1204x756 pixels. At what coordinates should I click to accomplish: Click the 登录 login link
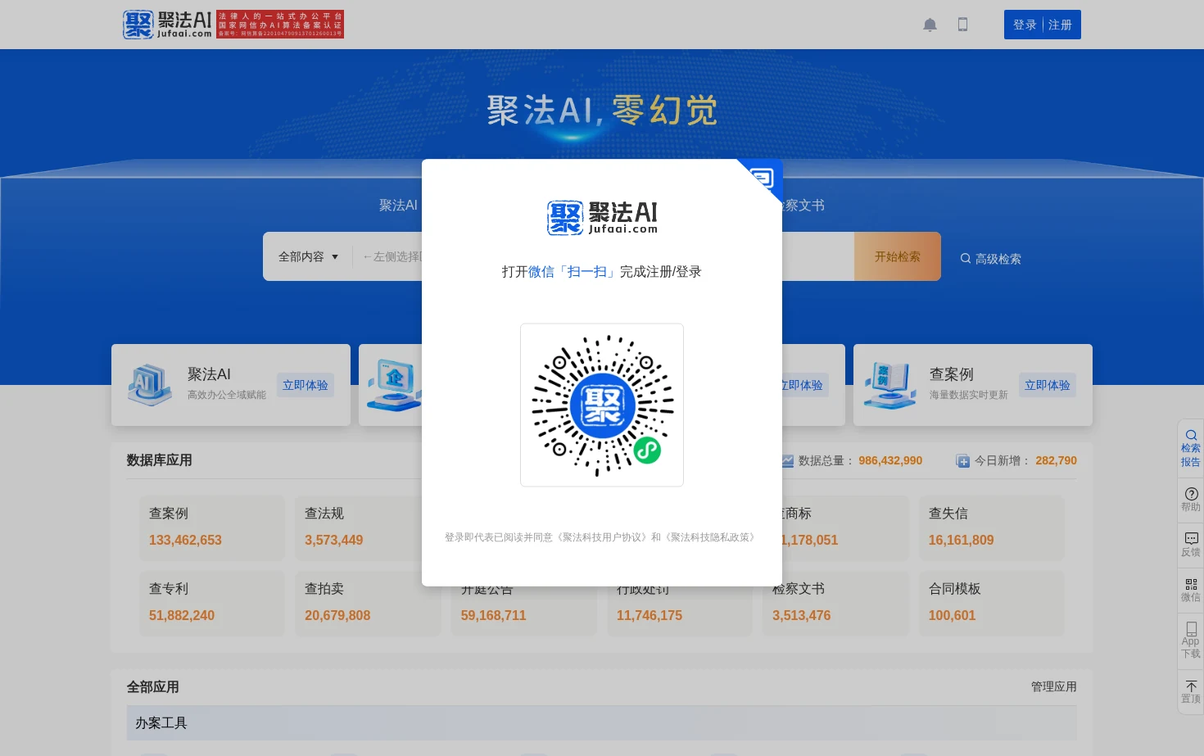coord(1025,25)
